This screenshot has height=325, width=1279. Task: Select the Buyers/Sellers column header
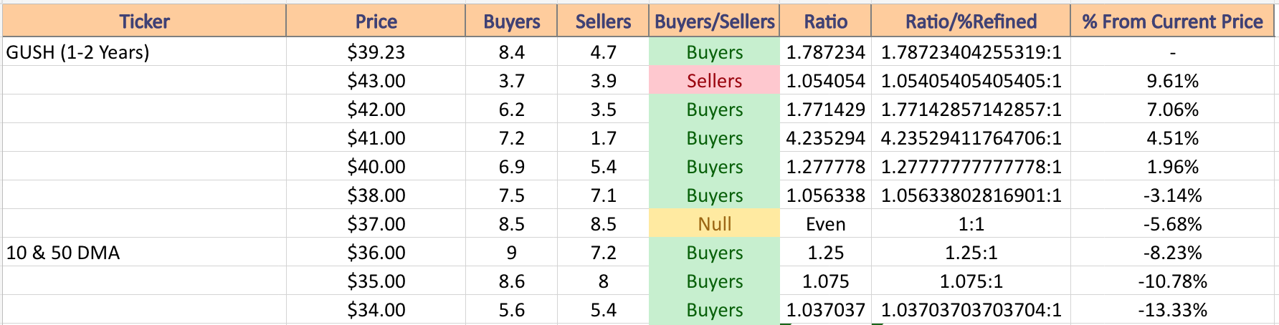point(714,21)
